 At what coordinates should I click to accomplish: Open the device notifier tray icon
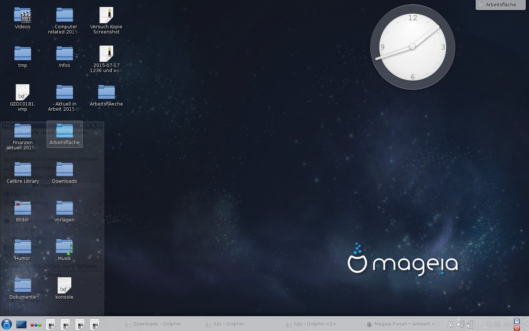tap(470, 324)
